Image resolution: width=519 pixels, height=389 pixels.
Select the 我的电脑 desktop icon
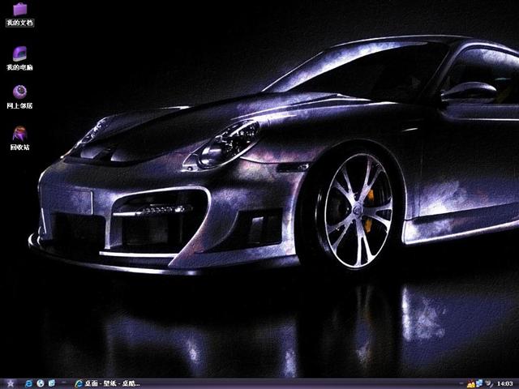[19, 53]
